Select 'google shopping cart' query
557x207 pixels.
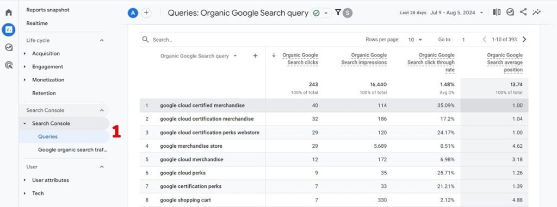point(185,200)
